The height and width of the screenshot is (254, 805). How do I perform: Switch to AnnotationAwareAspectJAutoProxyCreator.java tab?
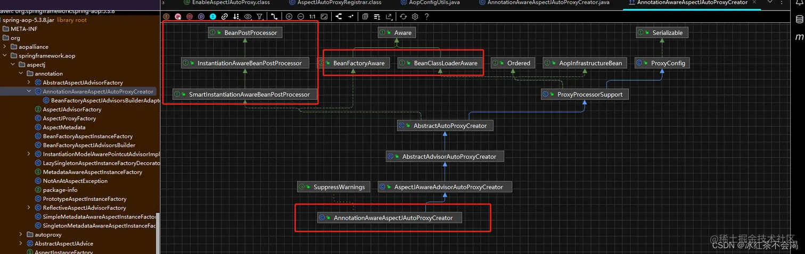point(545,3)
